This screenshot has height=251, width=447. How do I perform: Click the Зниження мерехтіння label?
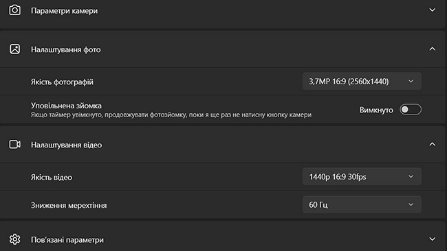(x=69, y=205)
